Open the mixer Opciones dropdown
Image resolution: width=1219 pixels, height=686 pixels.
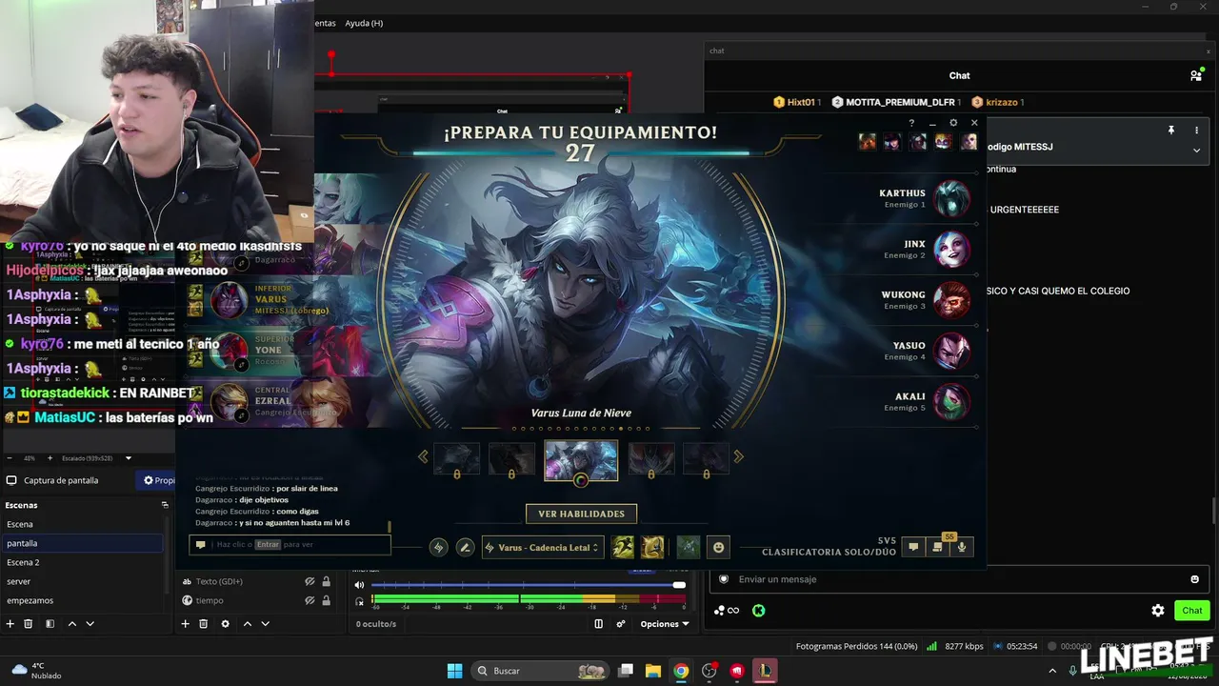pyautogui.click(x=665, y=624)
